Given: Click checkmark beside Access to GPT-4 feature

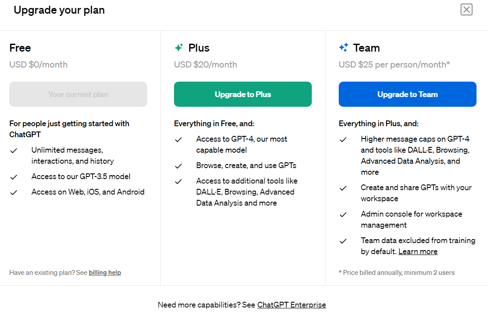Looking at the screenshot, I should pos(178,139).
